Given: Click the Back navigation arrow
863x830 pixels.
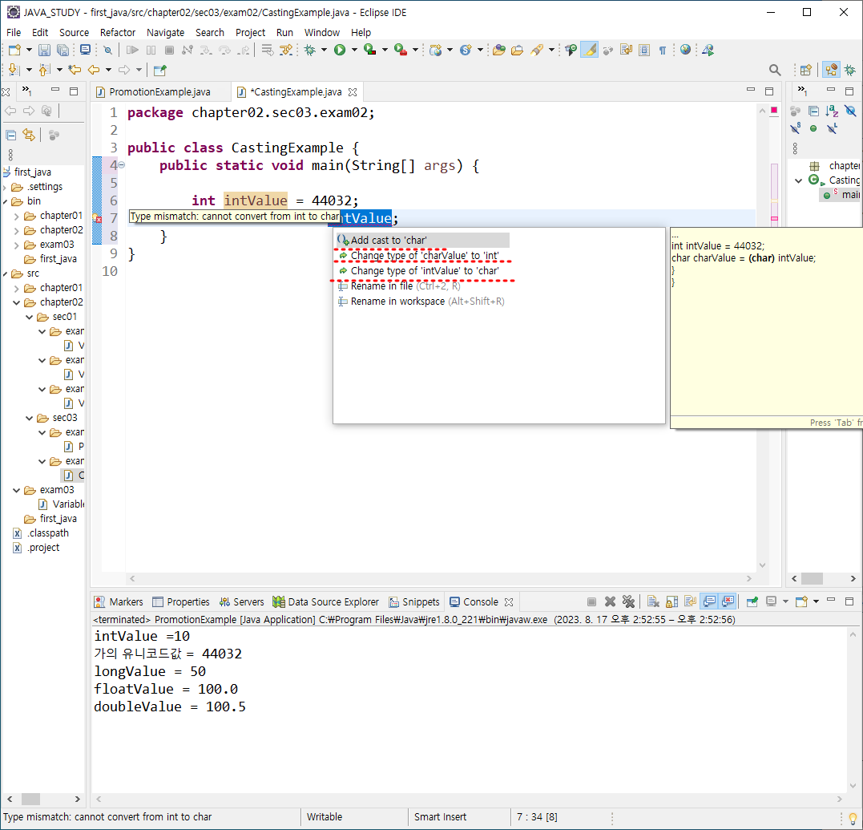Looking at the screenshot, I should (x=94, y=70).
